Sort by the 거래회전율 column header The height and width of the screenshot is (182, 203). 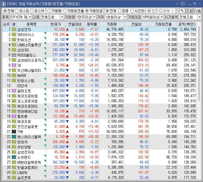pyautogui.click(x=163, y=24)
